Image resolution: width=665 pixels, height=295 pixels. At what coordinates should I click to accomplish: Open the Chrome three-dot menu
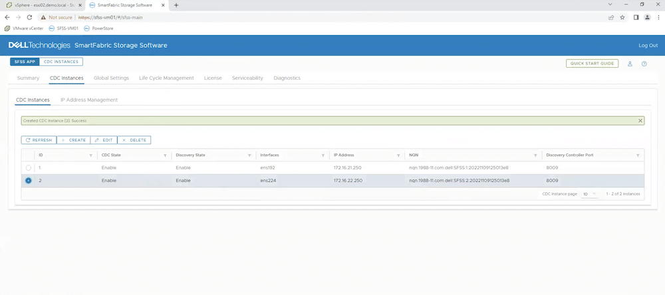click(x=658, y=17)
